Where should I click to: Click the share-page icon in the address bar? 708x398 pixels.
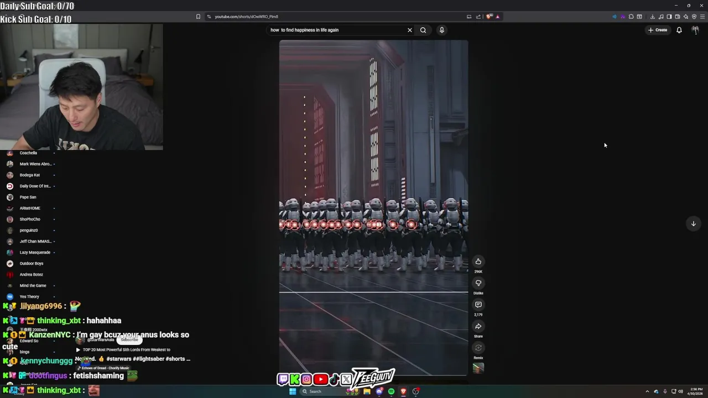pos(478,17)
